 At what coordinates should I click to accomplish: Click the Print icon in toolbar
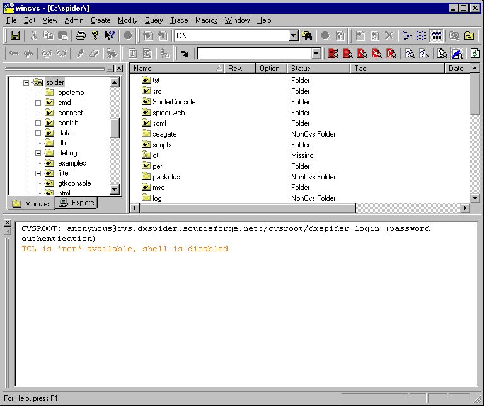pyautogui.click(x=81, y=36)
